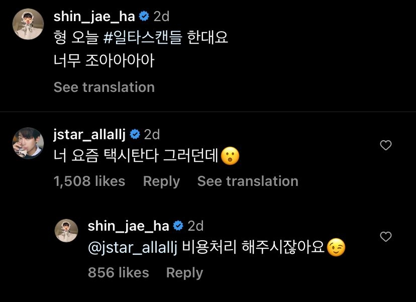See translation of jstar_allallj comment

tap(248, 181)
